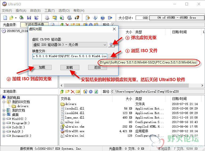The width and height of the screenshot is (205, 151).
Task: Expand the Win10(C:) drive node
Action: click(4, 119)
